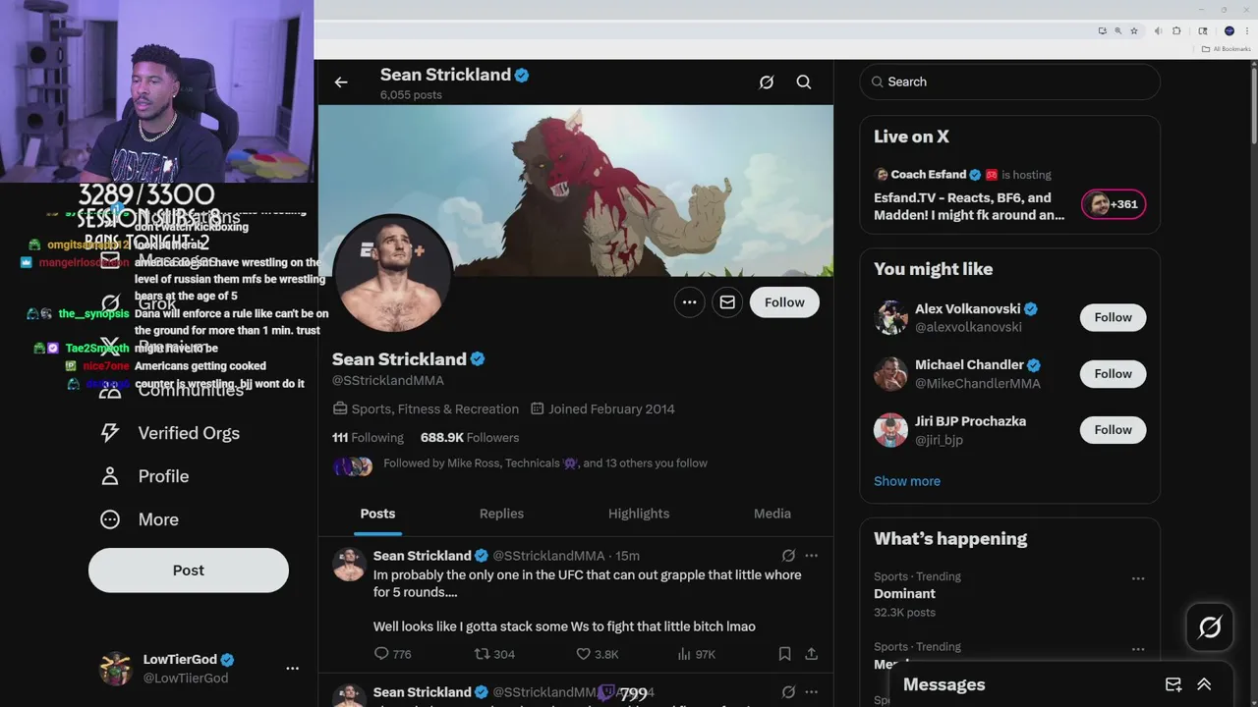Message Sean Strickland via the envelope icon
The image size is (1258, 707).
pyautogui.click(x=727, y=302)
